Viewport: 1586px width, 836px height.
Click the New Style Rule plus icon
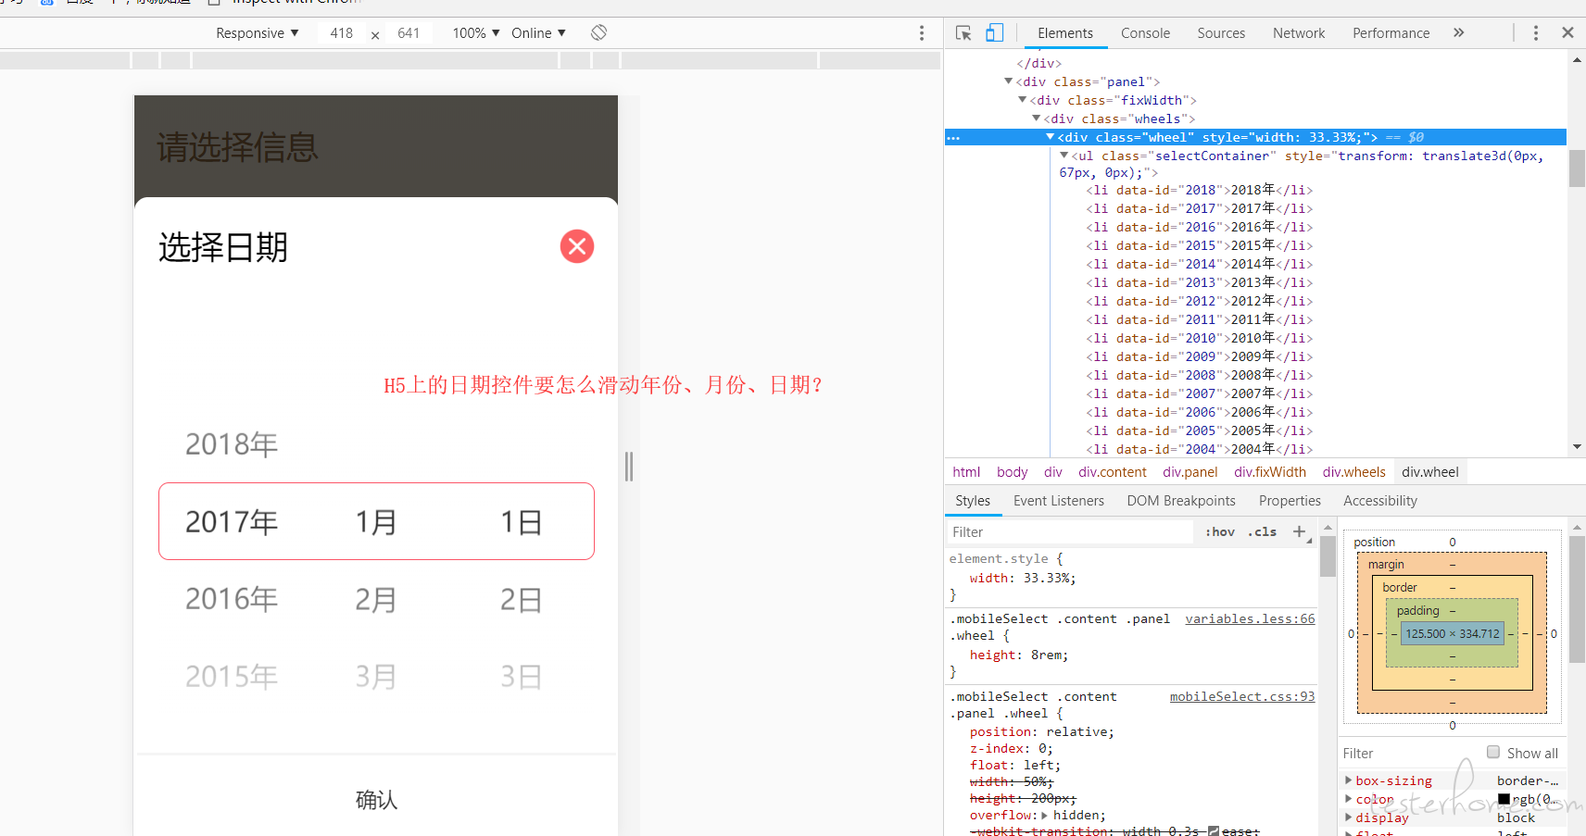1300,531
